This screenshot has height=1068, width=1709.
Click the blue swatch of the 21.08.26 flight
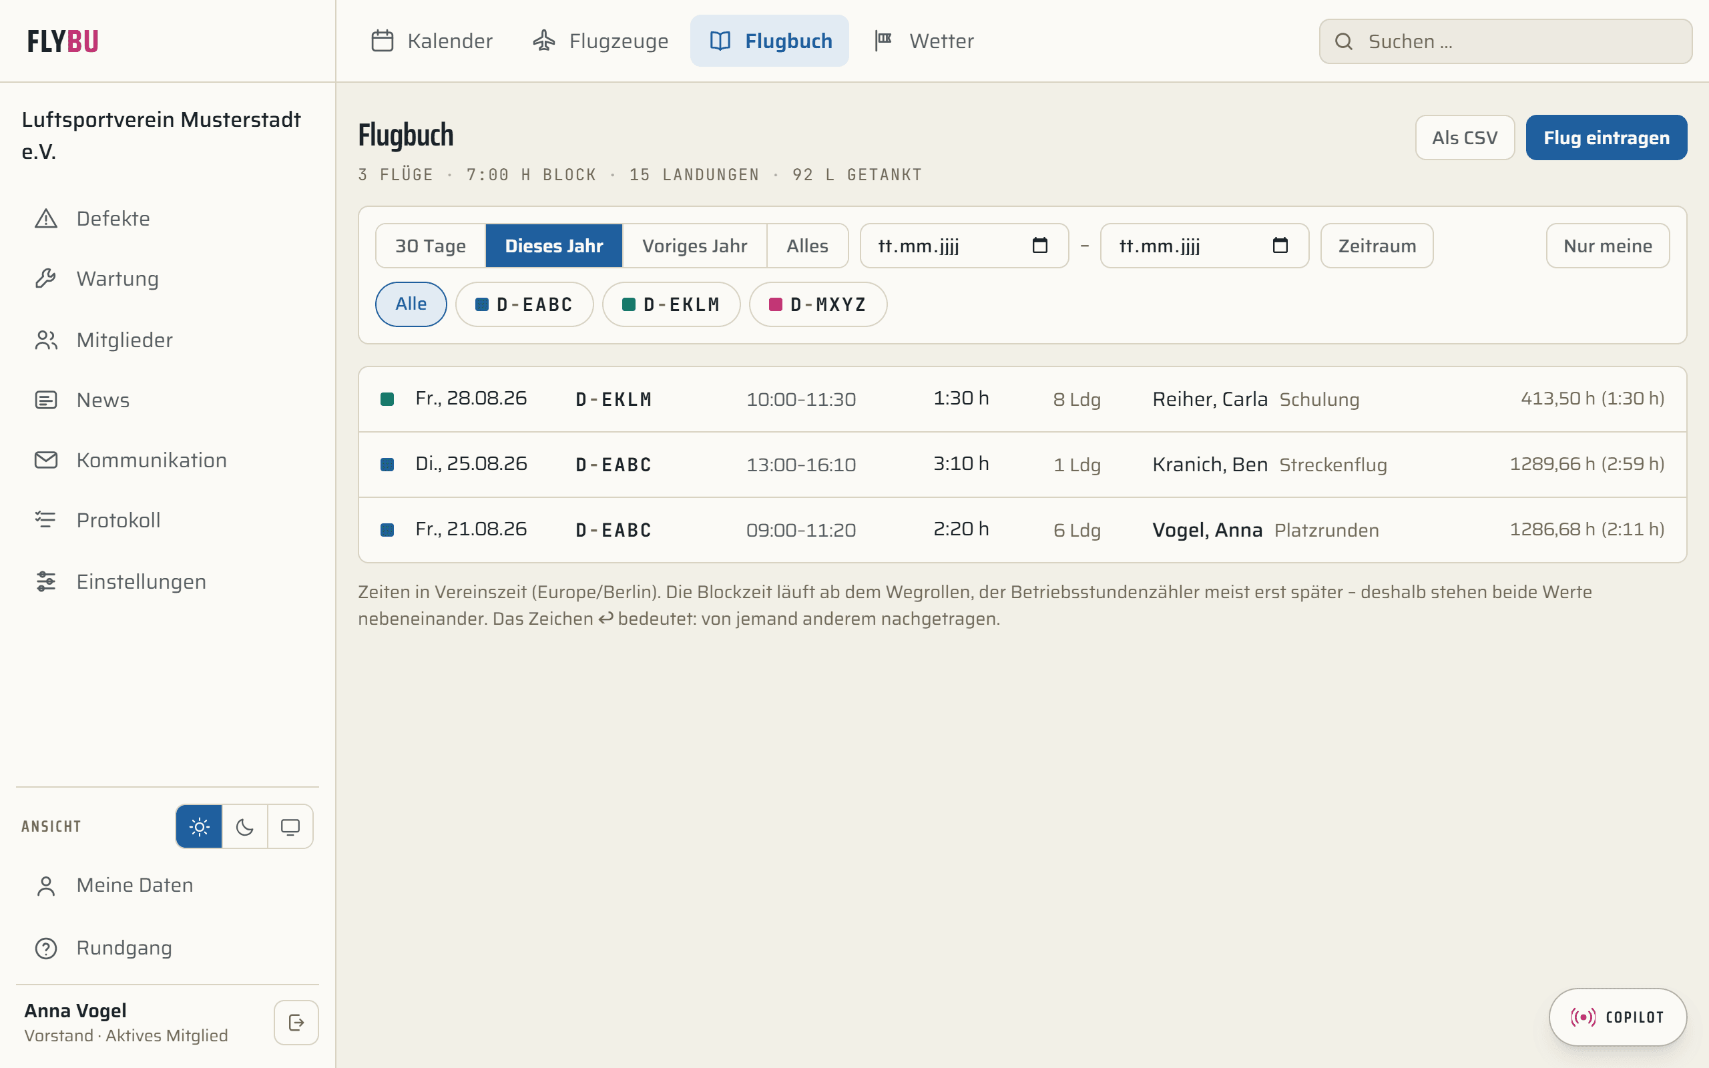click(387, 530)
